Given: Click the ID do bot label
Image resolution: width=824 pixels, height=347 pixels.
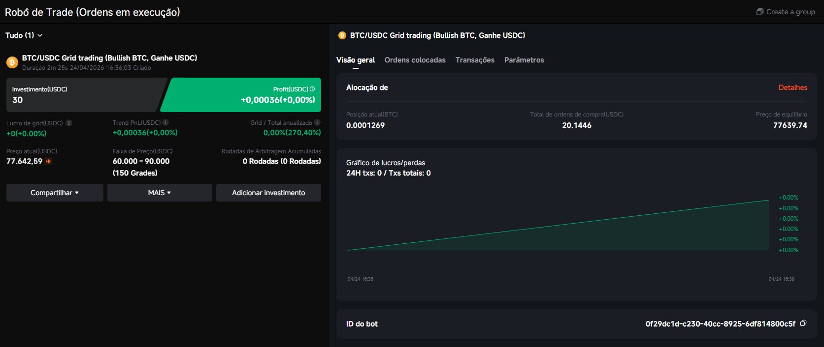Looking at the screenshot, I should (x=362, y=324).
